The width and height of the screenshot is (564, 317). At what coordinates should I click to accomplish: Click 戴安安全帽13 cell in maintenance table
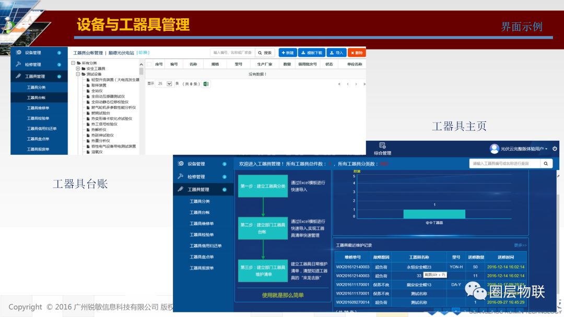click(x=419, y=285)
